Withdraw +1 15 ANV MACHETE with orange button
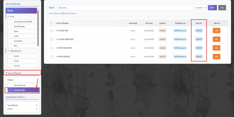Screen dimensions: 234x117 point(216,39)
